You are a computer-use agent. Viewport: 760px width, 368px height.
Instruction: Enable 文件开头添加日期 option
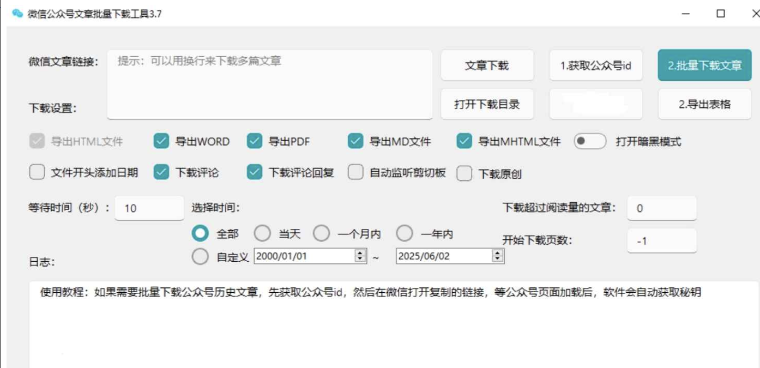[x=37, y=172]
